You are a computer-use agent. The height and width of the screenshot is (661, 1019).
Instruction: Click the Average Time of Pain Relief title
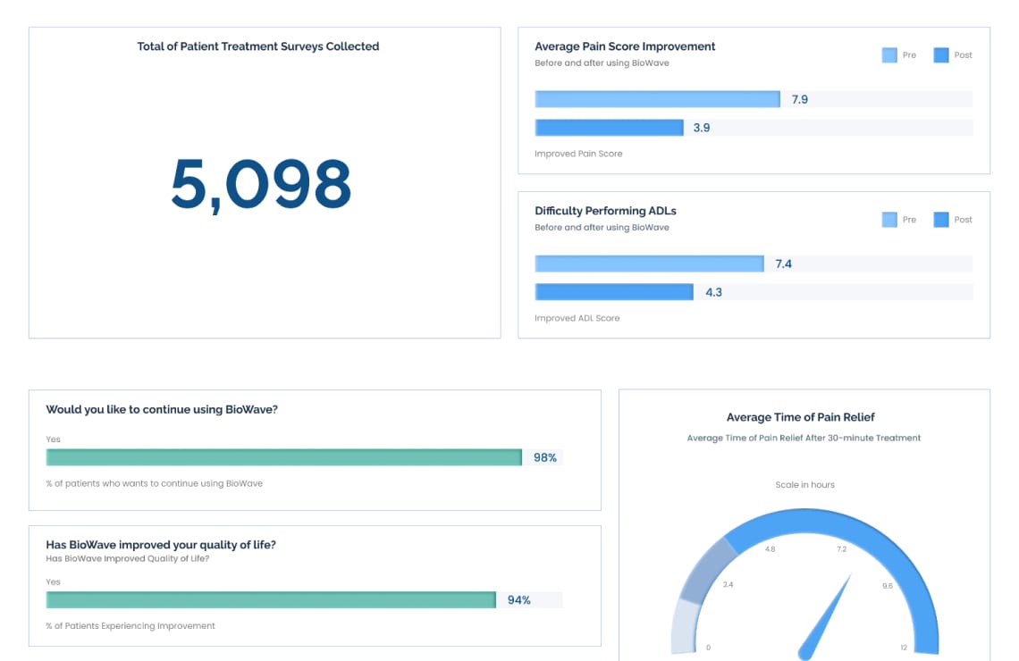(801, 417)
